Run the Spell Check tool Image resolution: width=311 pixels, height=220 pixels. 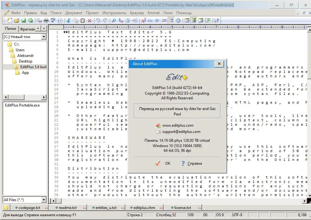[52, 20]
